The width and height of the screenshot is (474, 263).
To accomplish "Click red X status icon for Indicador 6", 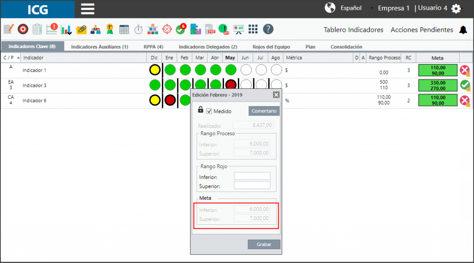I will tap(465, 101).
